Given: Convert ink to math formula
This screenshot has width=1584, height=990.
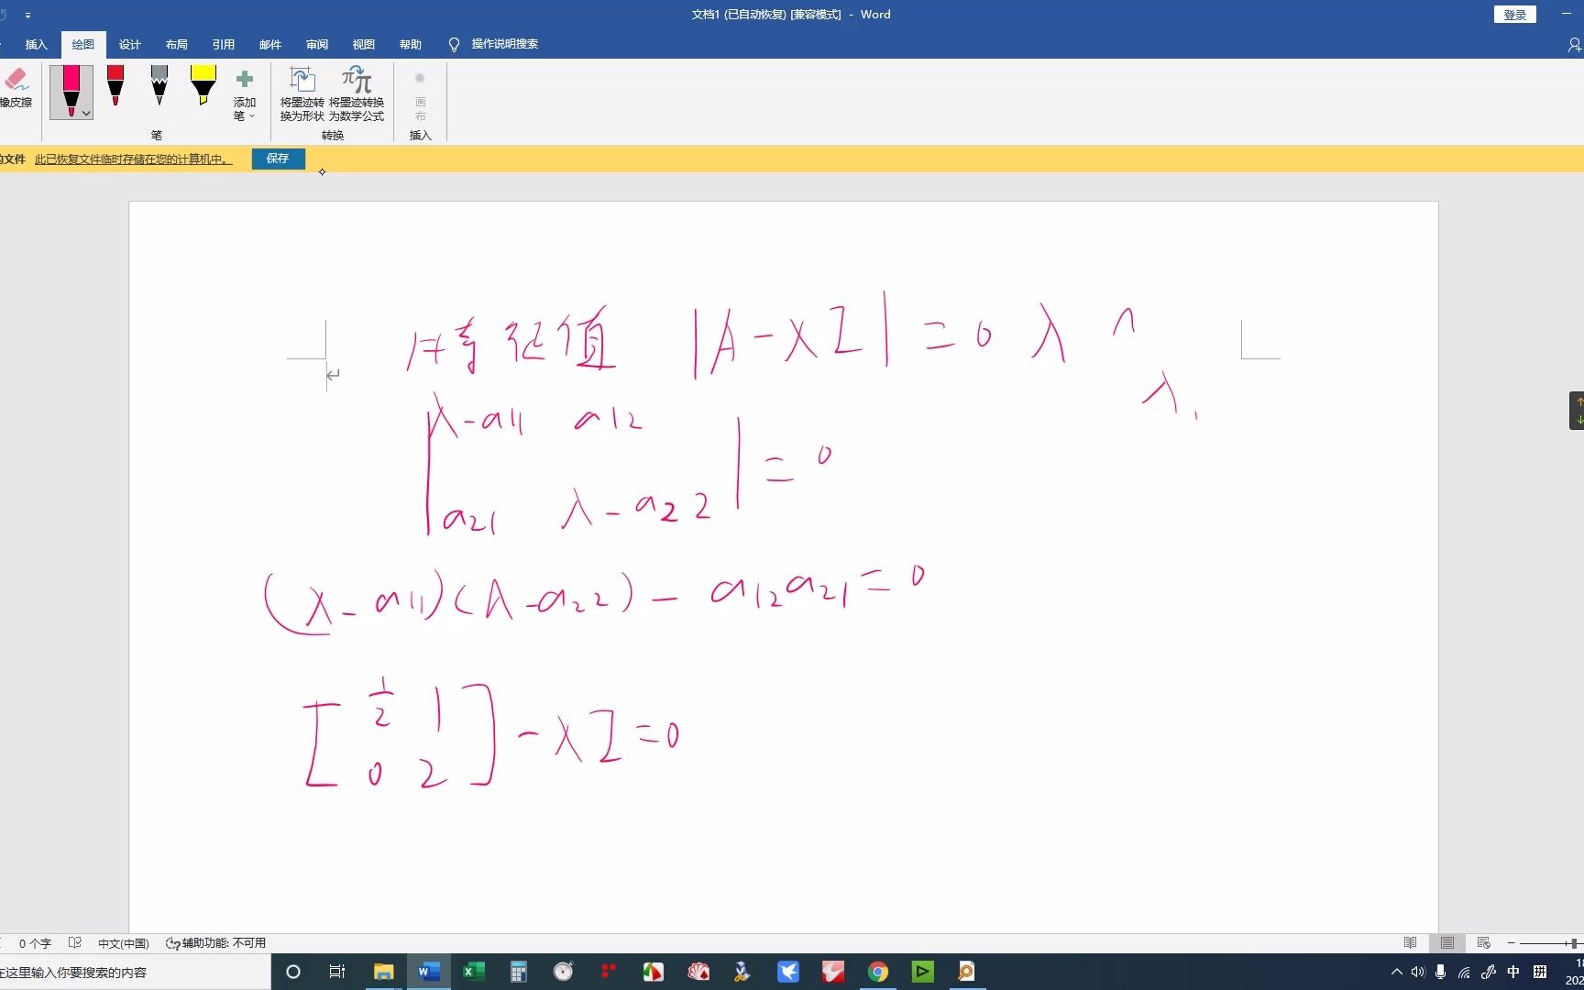Looking at the screenshot, I should [x=357, y=94].
